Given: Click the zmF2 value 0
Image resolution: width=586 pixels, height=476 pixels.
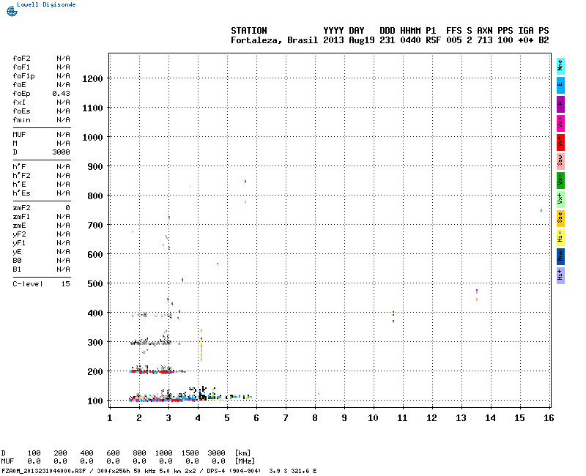Looking at the screenshot, I should (x=67, y=208).
